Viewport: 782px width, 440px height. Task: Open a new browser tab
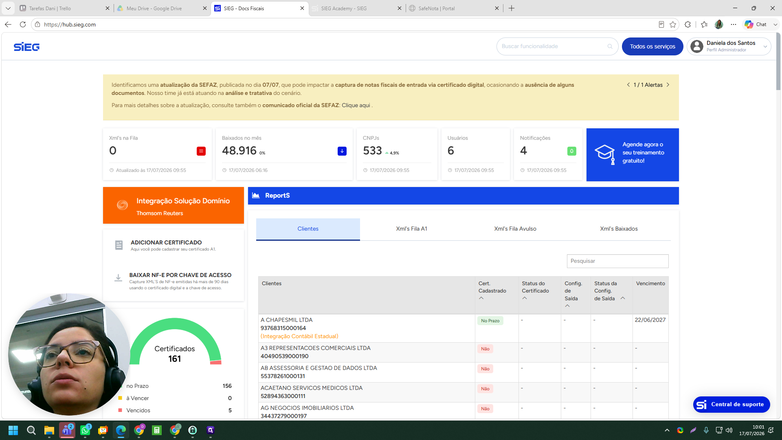point(512,8)
